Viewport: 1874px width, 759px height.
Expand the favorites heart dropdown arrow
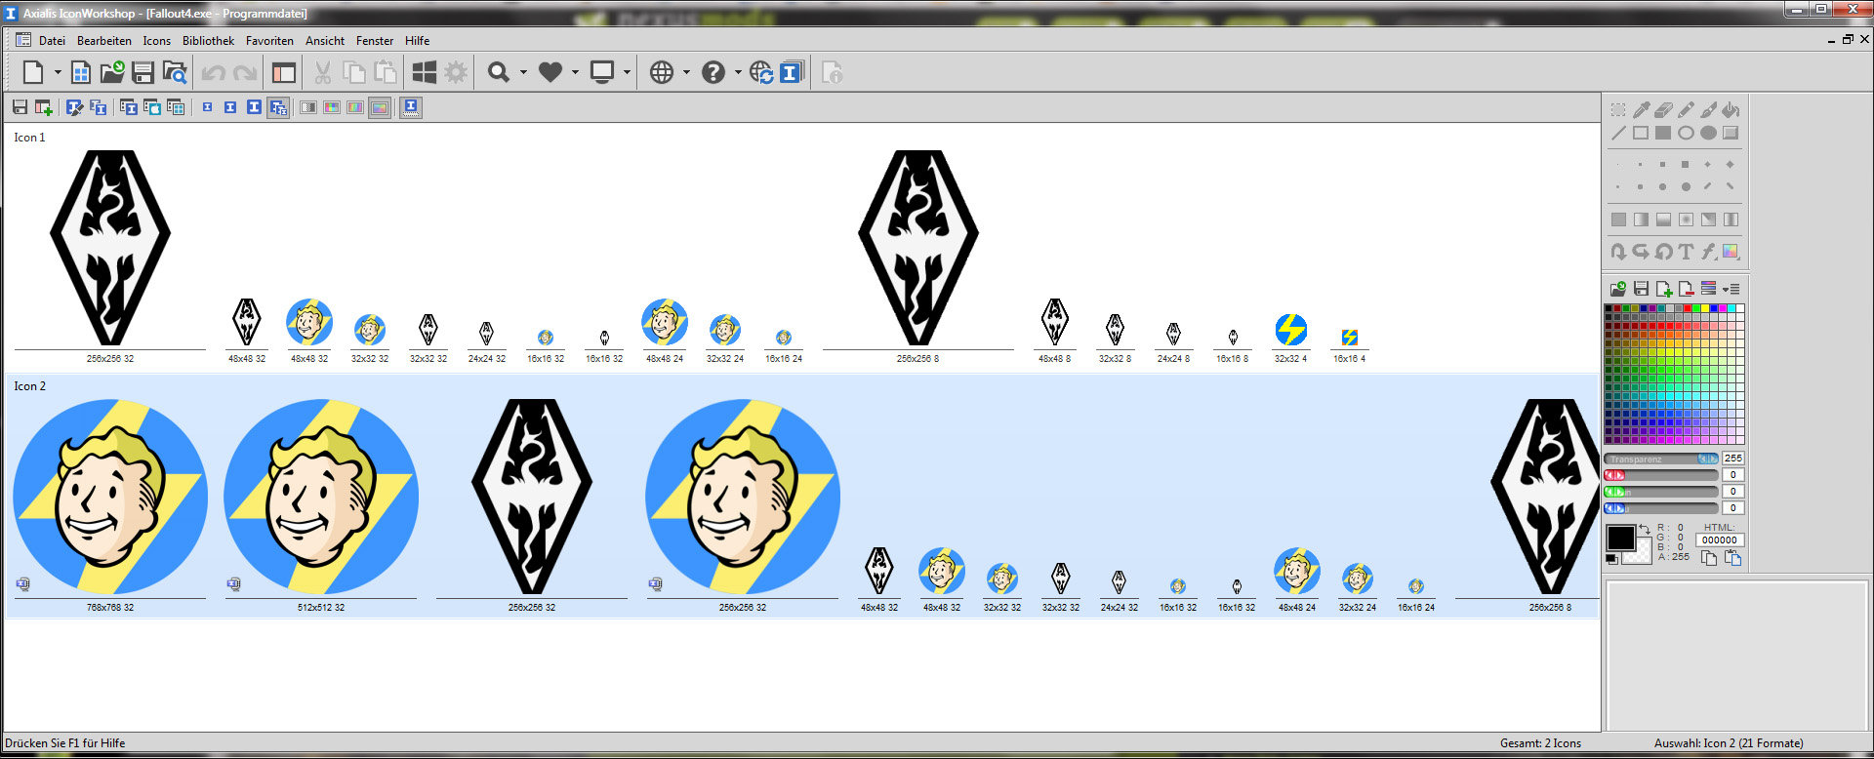click(x=575, y=72)
